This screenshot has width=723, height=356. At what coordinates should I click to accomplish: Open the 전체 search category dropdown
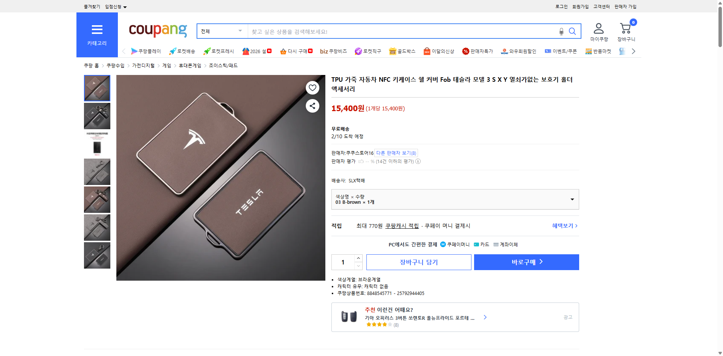(221, 31)
